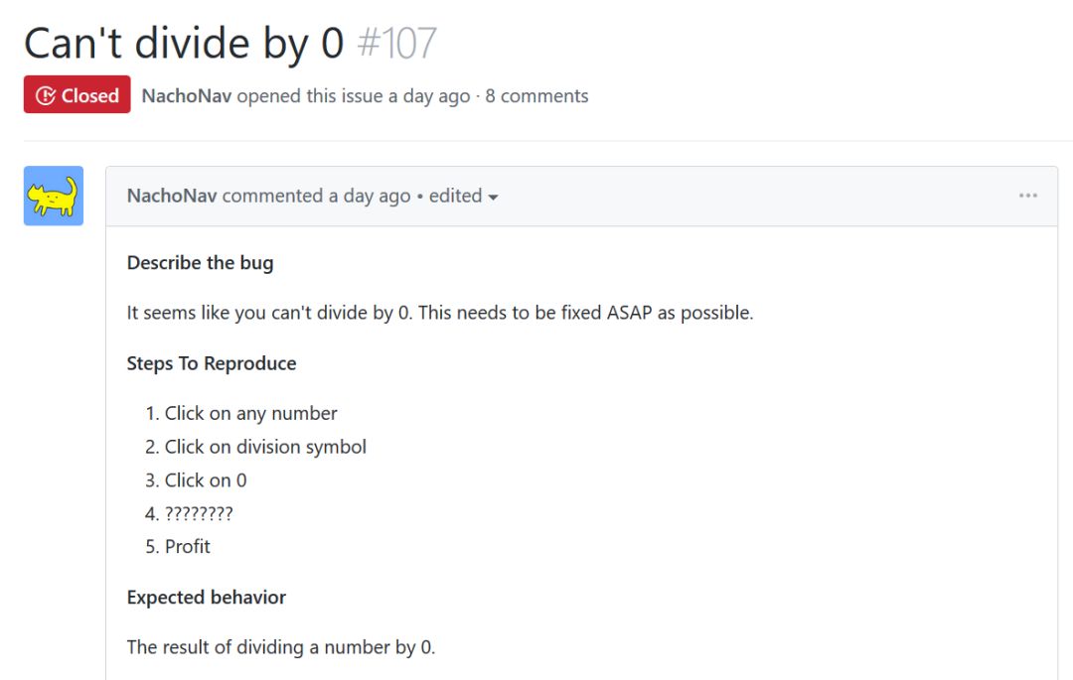Click step 'Click on division symbol'
Viewport: 1073px width, 680px height.
pyautogui.click(x=265, y=447)
